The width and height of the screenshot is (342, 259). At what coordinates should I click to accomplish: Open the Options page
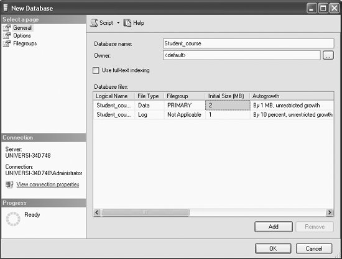[22, 35]
